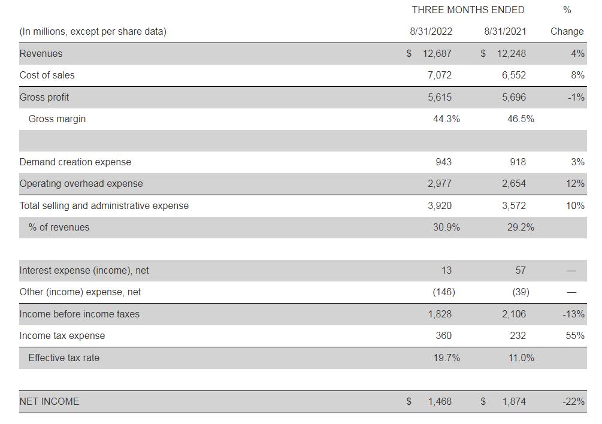The width and height of the screenshot is (602, 424).
Task: Click Interest expense (income), net label
Action: click(84, 270)
